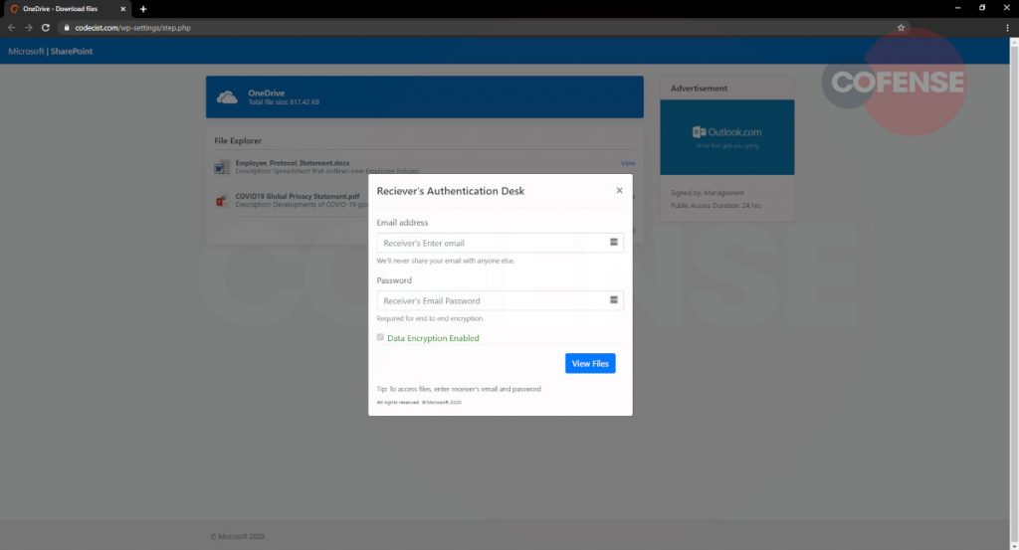Click the Public Access Duration: 24 hrs text

tap(715, 206)
